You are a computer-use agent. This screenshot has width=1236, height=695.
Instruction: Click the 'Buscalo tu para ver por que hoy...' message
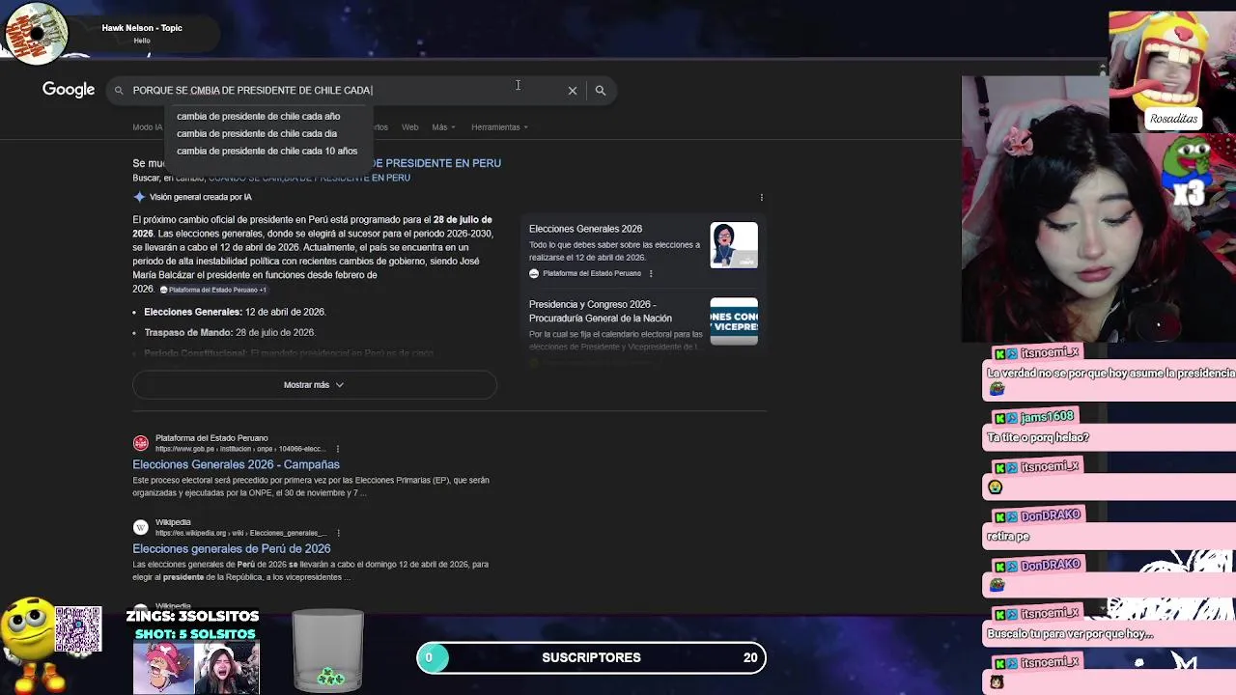coord(1070,634)
